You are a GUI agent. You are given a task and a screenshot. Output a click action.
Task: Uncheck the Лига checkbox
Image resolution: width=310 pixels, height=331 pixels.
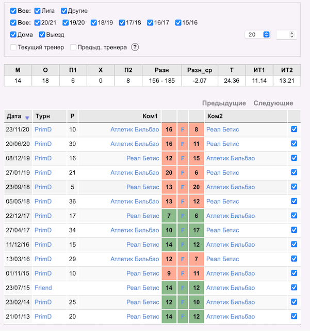click(x=37, y=11)
